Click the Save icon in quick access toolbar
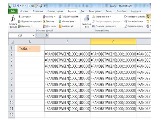Image resolution: width=163 pixels, height=122 pixels. tap(14, 6)
